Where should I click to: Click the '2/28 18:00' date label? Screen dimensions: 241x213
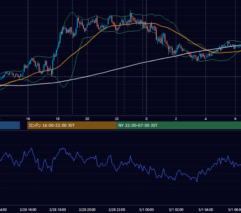[x=58, y=209]
